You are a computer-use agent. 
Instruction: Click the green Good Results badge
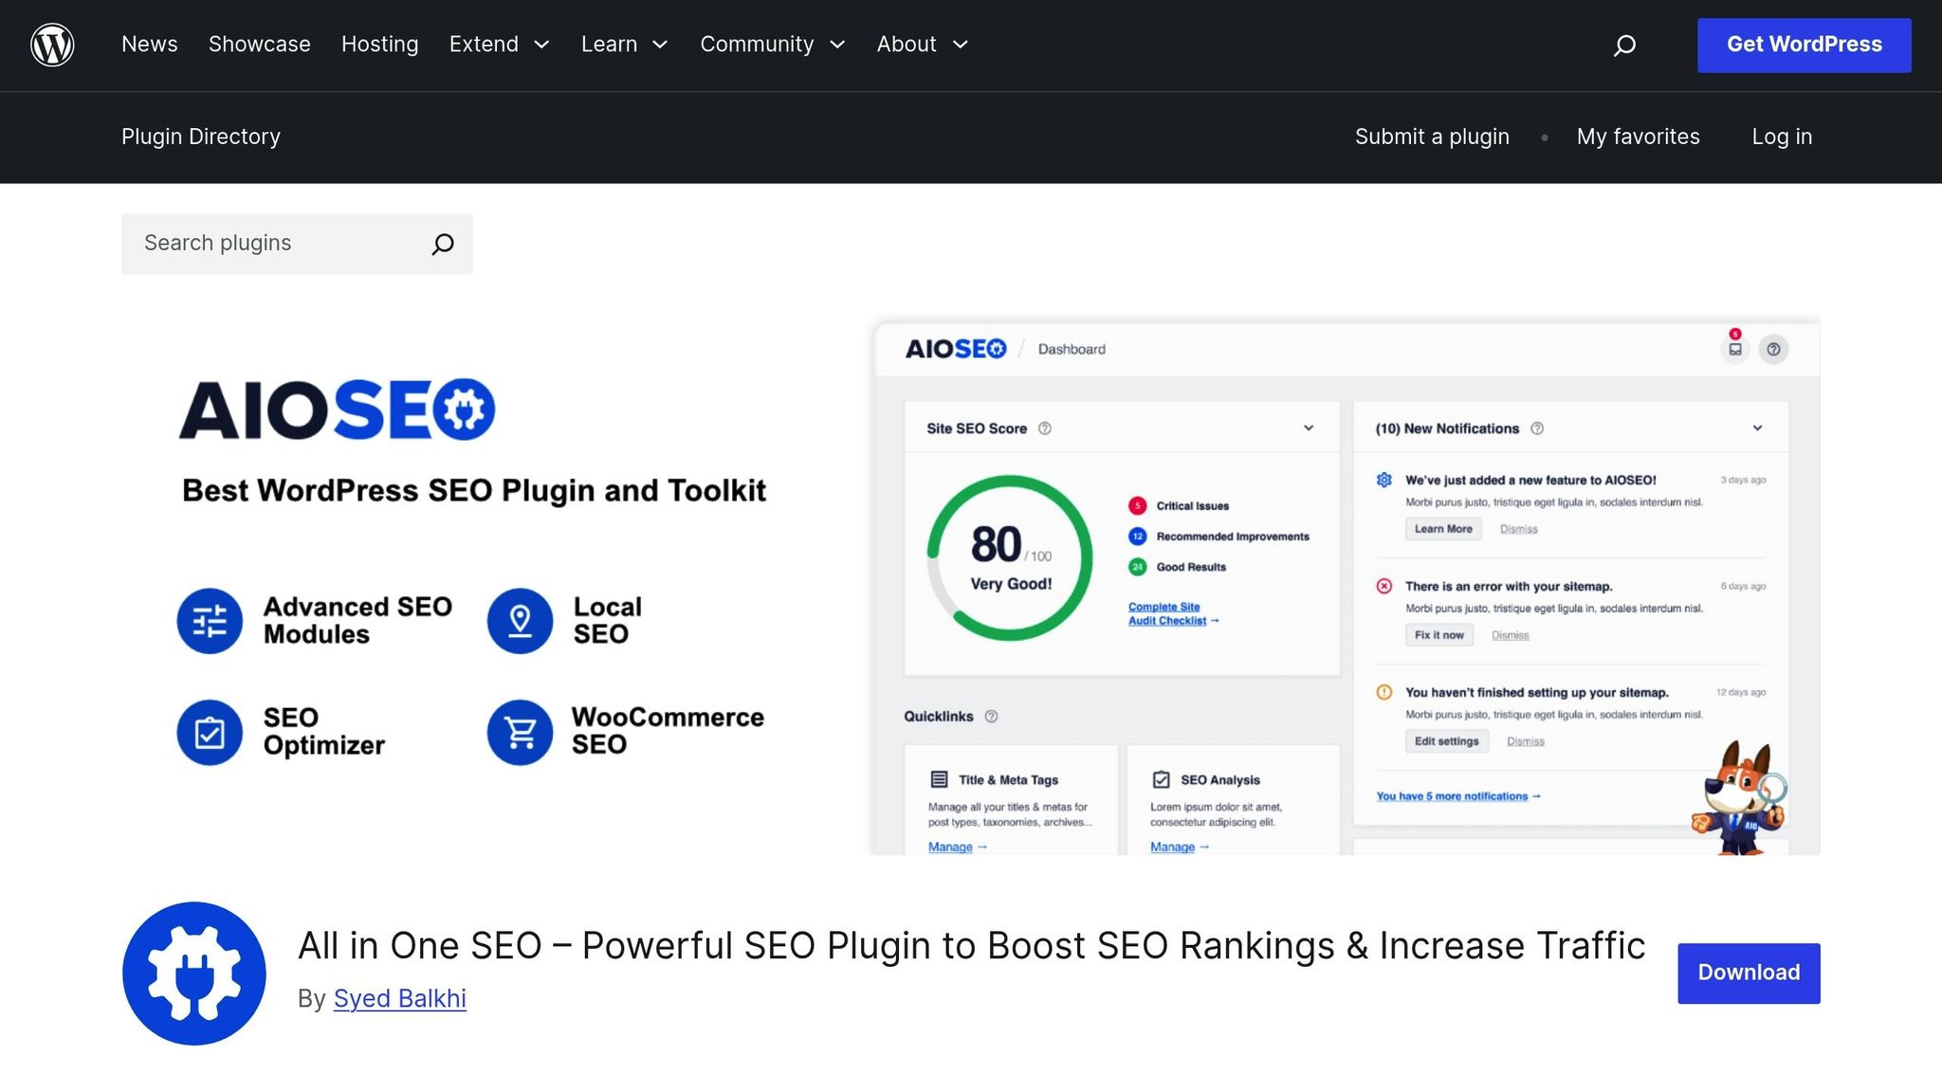(x=1137, y=567)
